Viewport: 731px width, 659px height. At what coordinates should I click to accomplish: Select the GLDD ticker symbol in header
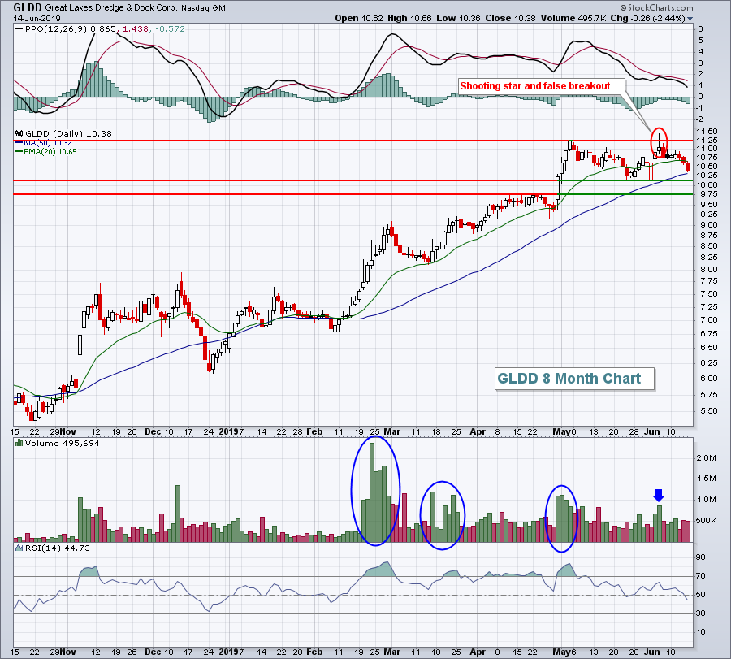point(28,7)
